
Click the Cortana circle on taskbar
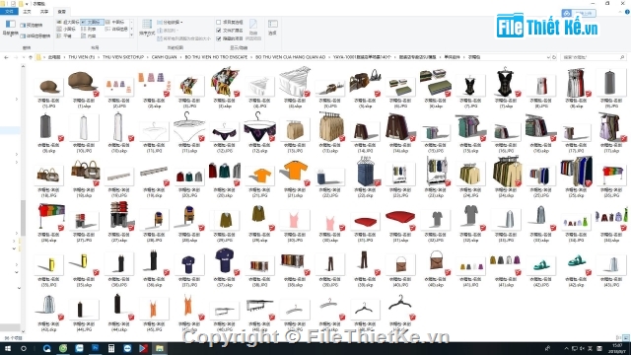(x=24, y=348)
